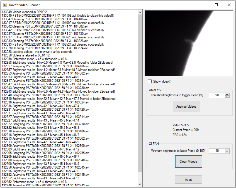Click the 'Threshold brightness to trigger clean (%)' label
The width and height of the screenshot is (236, 188).
tap(177, 95)
